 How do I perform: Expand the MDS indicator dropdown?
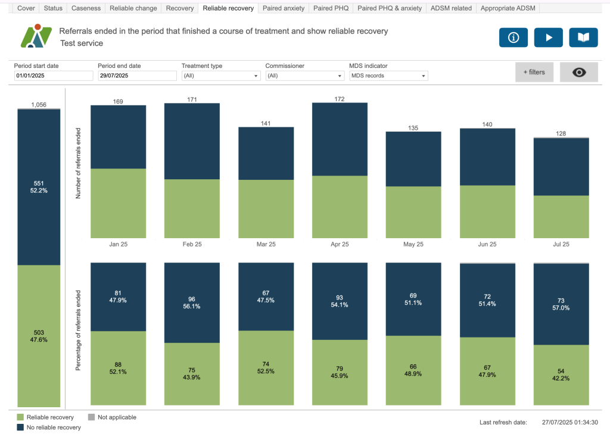click(x=388, y=76)
